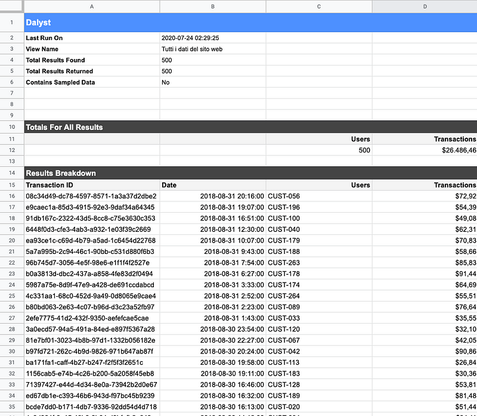Select row 25 header
The image size is (477, 416).
click(x=11, y=296)
